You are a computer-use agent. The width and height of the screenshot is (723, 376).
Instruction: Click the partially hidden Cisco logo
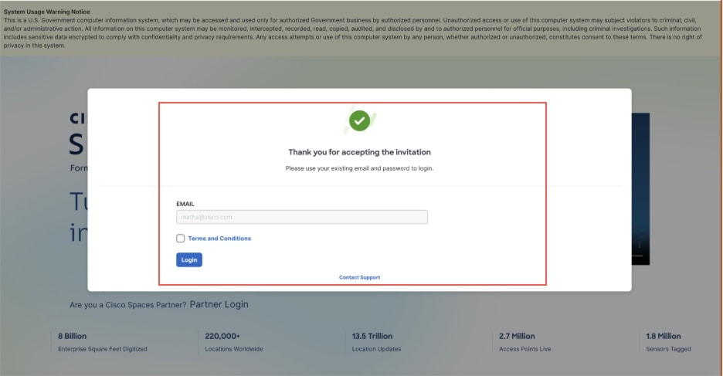pos(78,119)
